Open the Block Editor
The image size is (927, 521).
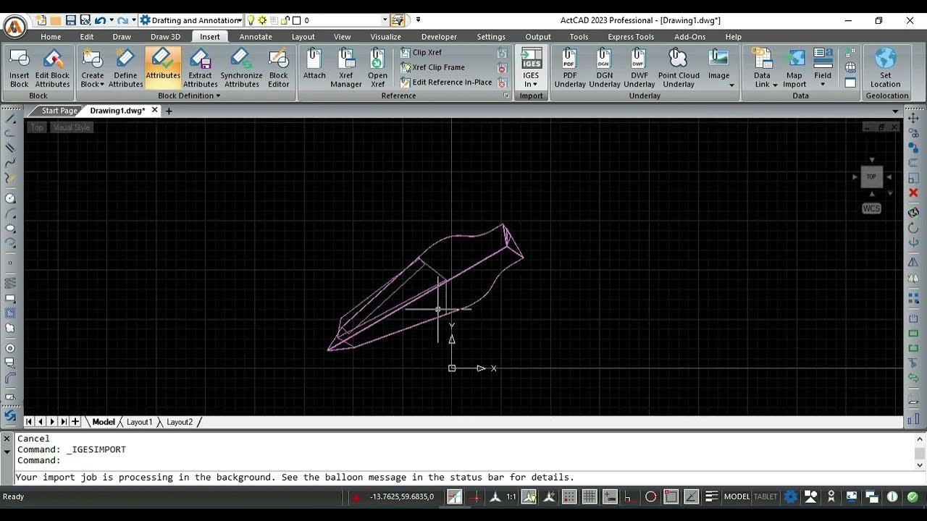point(279,68)
